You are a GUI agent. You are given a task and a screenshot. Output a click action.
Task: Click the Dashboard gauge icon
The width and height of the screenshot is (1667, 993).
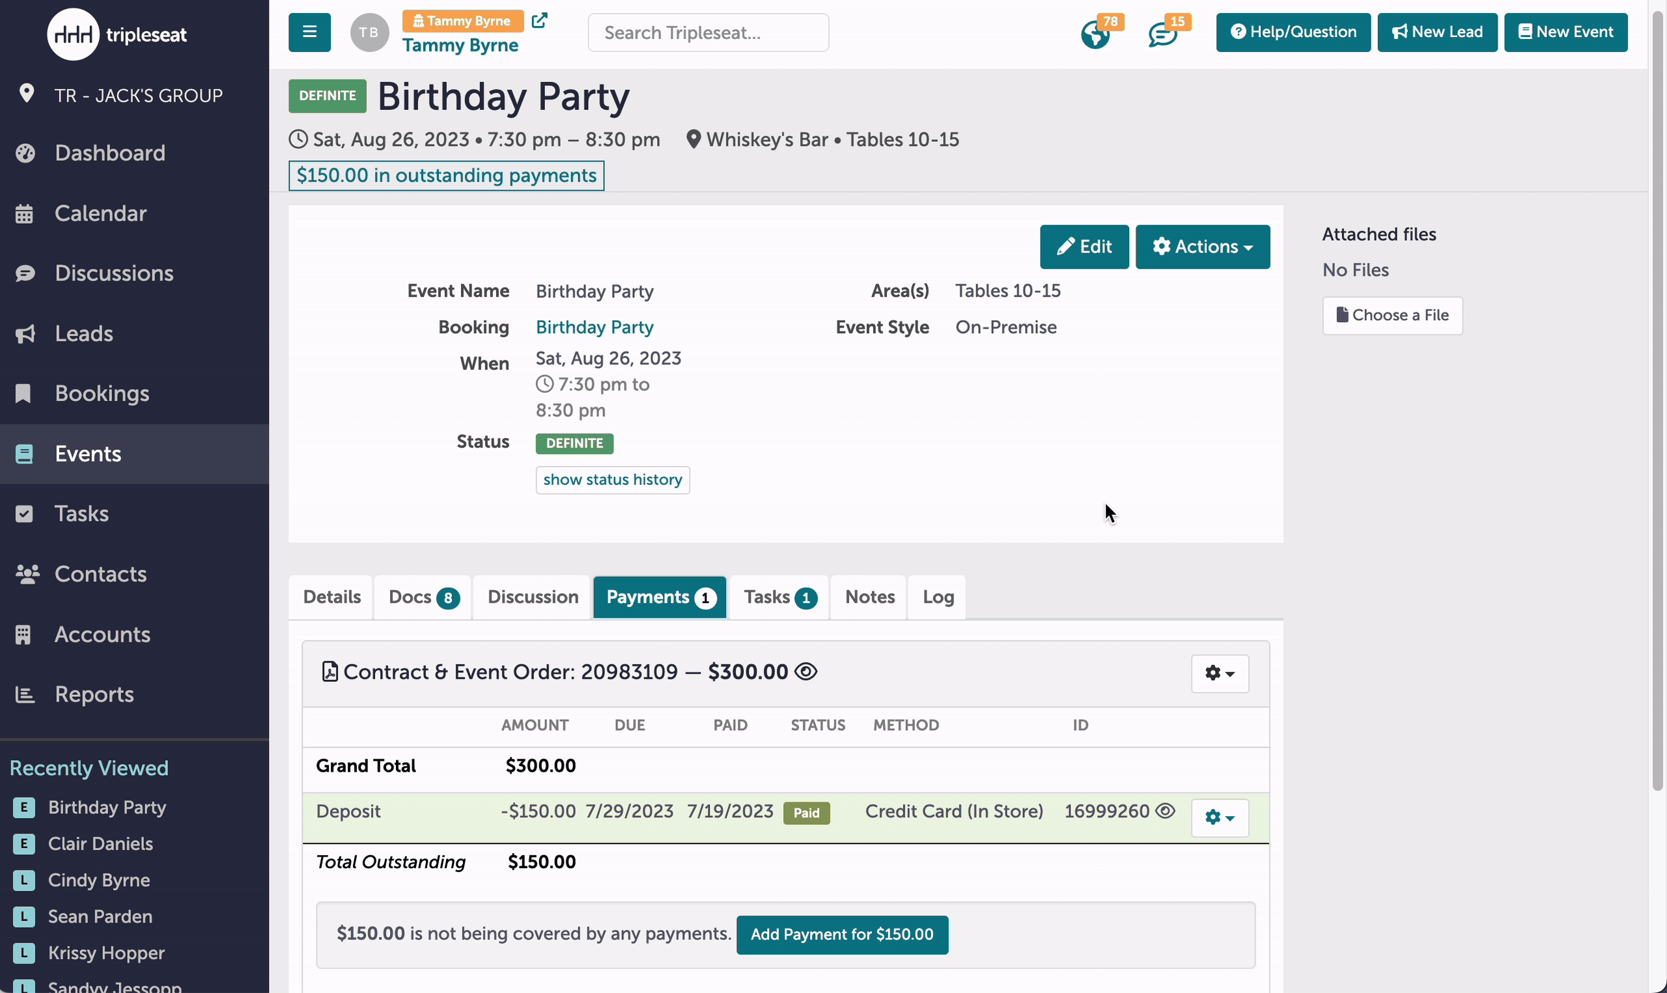25,153
